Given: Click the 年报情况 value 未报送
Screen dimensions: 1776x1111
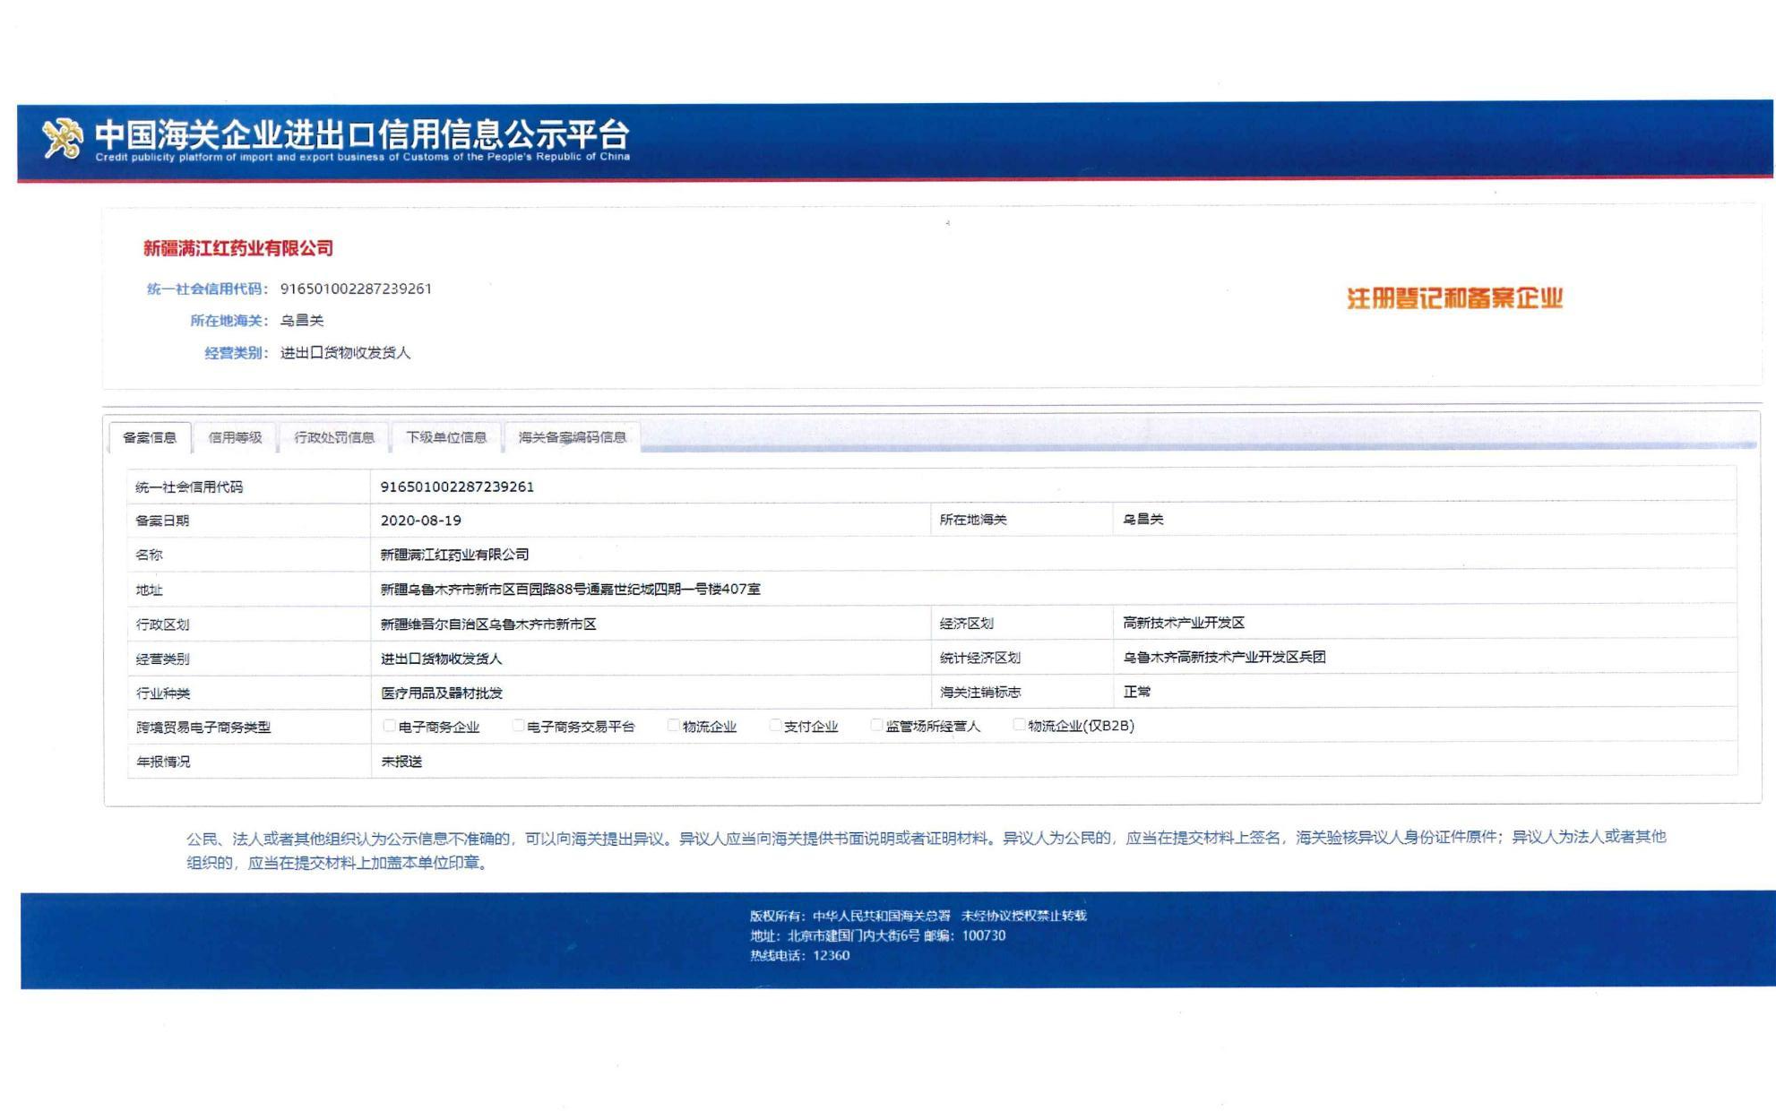Looking at the screenshot, I should pos(401,761).
